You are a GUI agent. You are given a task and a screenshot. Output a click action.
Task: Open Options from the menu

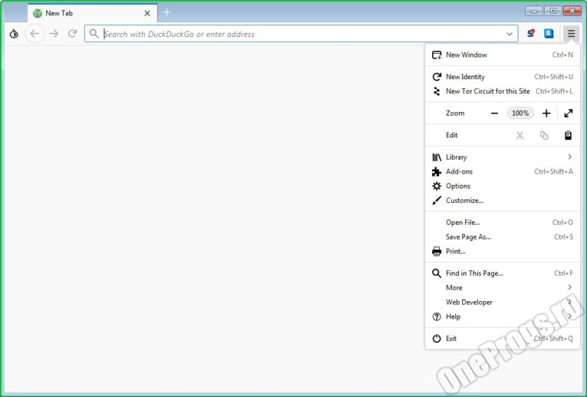503,186
